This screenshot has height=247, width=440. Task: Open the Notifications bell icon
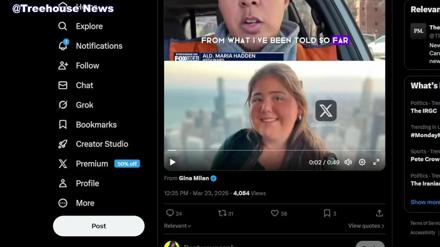[x=63, y=46]
